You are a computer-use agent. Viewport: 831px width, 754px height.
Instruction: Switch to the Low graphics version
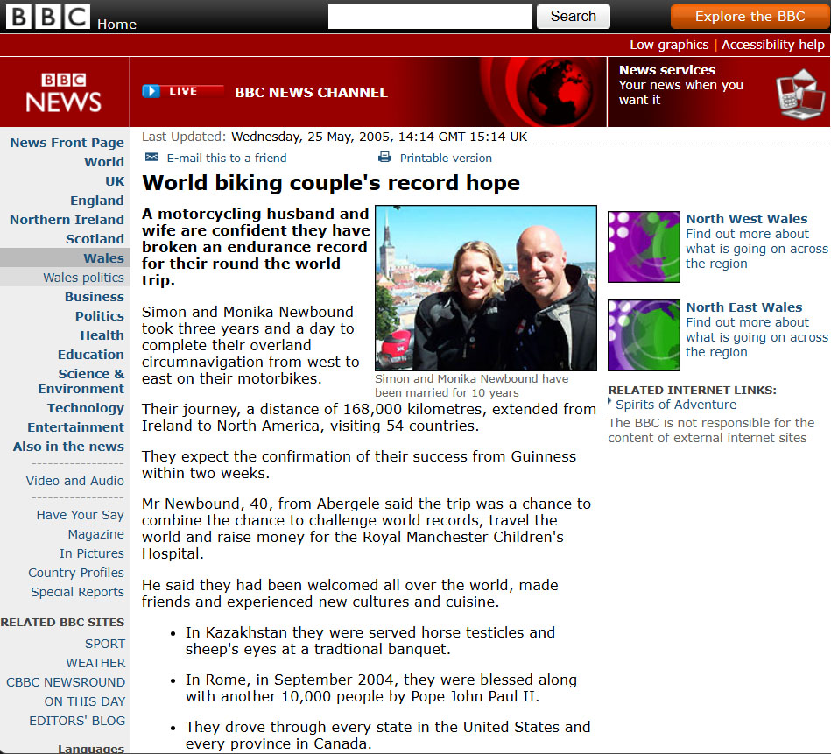coord(671,44)
